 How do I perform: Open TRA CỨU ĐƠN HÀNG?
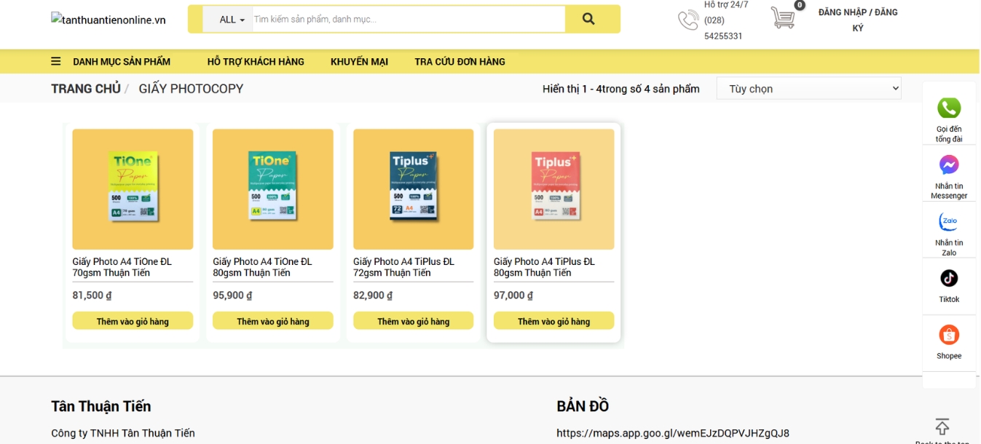coord(460,62)
